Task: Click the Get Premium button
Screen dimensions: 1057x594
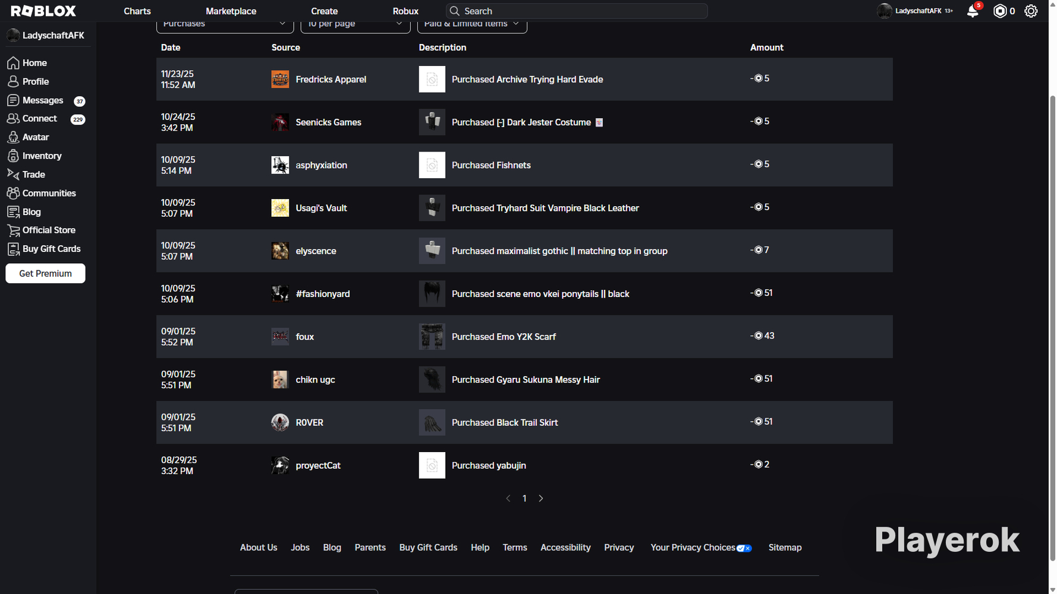Action: point(45,273)
